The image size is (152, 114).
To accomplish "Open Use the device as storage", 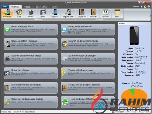I will (88, 59).
